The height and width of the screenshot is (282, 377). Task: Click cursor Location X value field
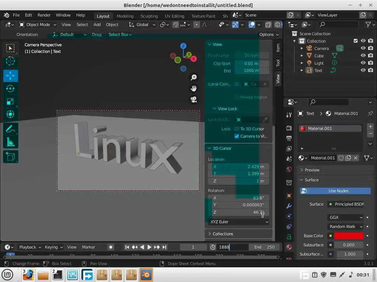(x=238, y=167)
